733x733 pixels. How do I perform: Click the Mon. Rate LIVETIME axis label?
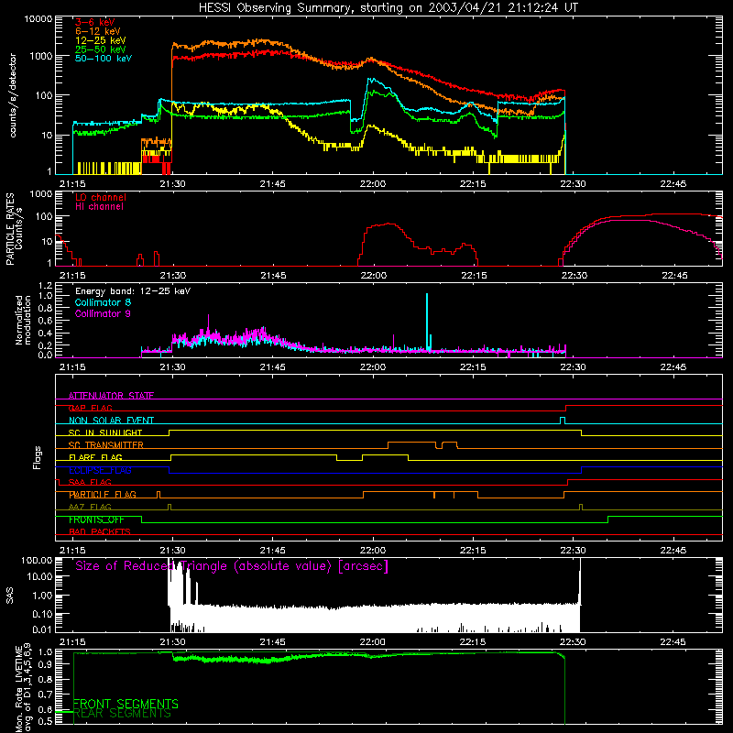23,688
